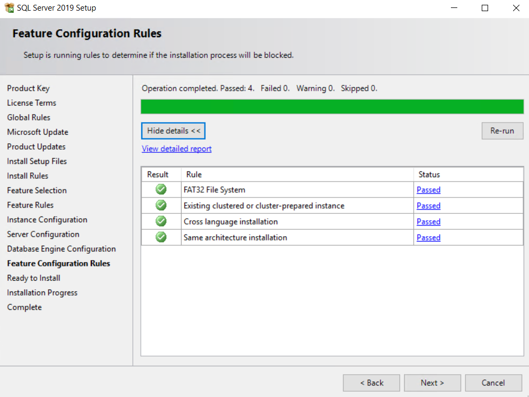The image size is (529, 397).
Task: Click the check icon for Same architecture installation
Action: [161, 237]
